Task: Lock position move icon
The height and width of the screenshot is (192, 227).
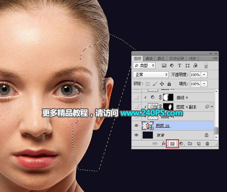Action: pyautogui.click(x=162, y=84)
